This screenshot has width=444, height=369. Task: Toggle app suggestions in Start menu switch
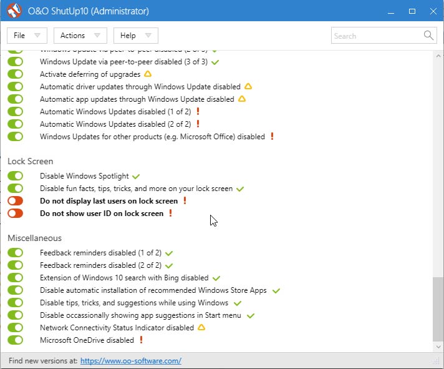[x=16, y=315]
